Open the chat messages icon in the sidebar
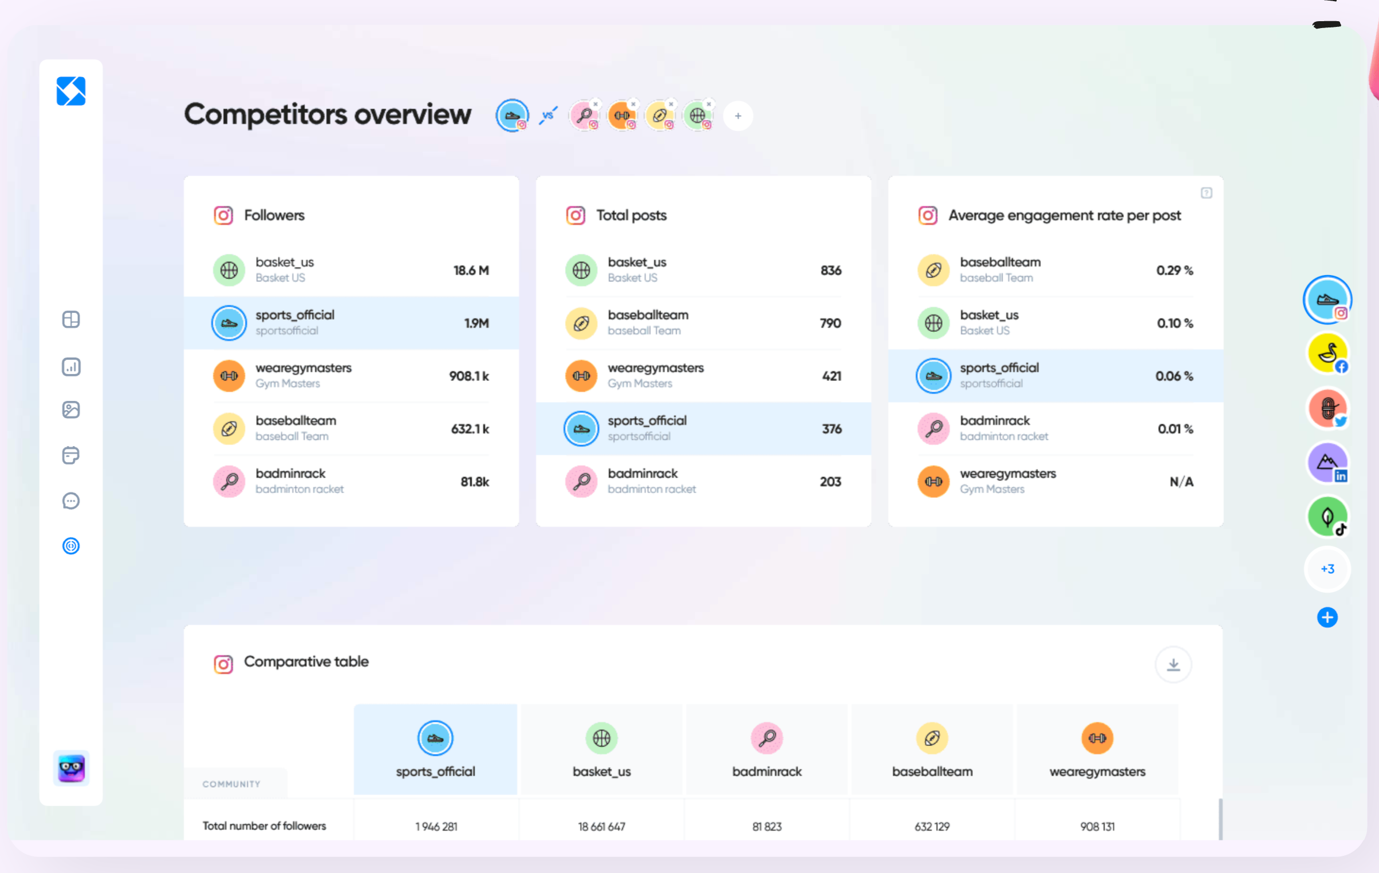 [71, 501]
